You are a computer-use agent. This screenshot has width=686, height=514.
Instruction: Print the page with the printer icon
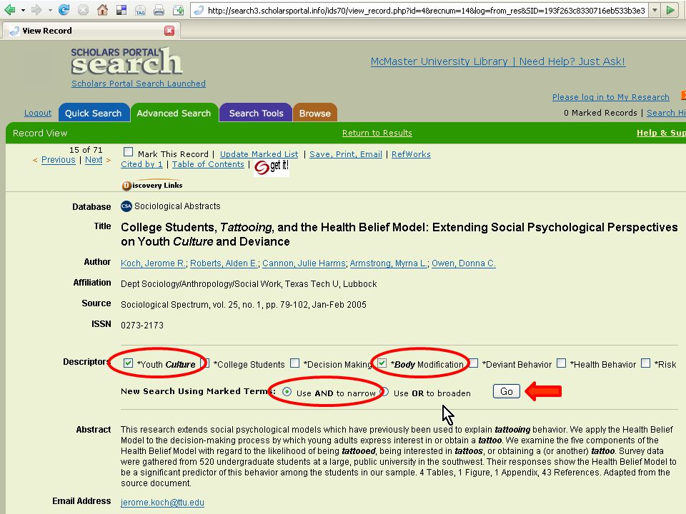159,10
